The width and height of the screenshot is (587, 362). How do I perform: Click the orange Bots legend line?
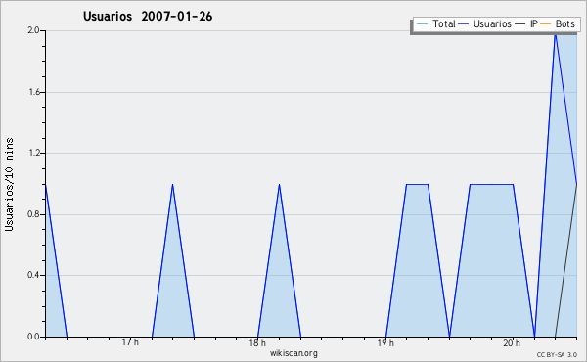pyautogui.click(x=546, y=24)
